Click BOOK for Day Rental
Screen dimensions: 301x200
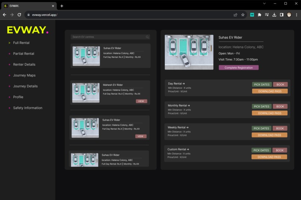[280, 85]
